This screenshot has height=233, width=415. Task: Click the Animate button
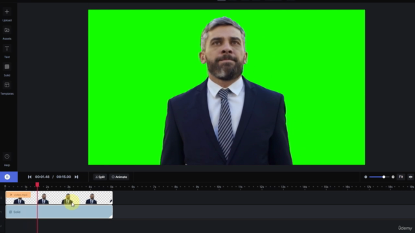[119, 177]
